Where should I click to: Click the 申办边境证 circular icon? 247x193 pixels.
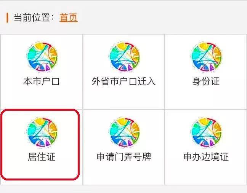206,133
